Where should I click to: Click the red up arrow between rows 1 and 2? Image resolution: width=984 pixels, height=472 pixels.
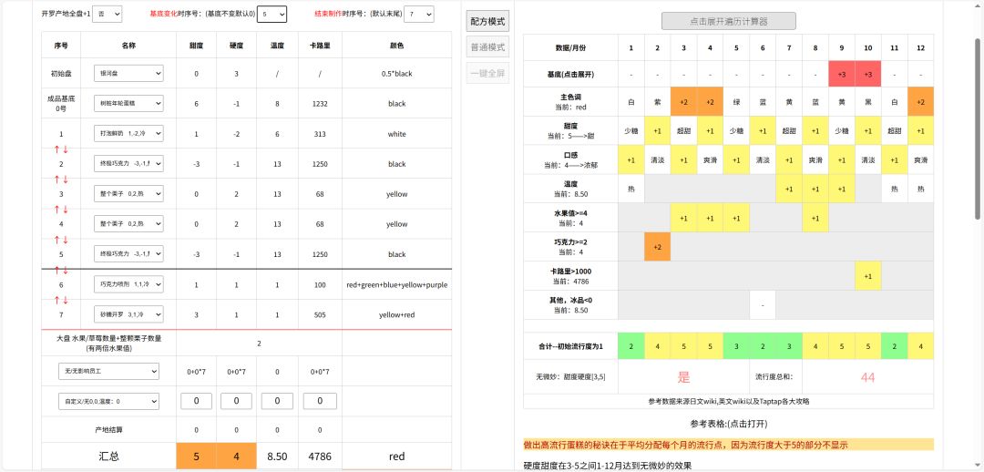pos(57,149)
